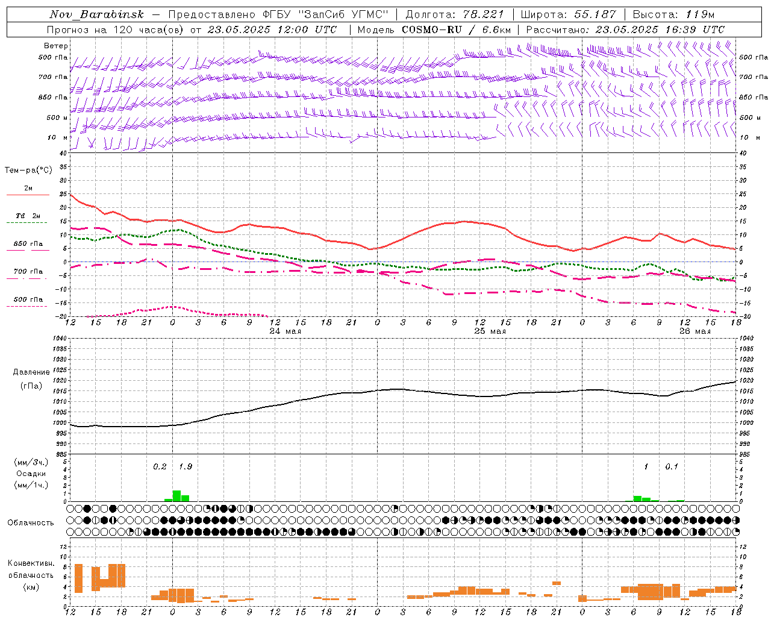
Task: Click the "25 мая" date label
Action: click(490, 331)
